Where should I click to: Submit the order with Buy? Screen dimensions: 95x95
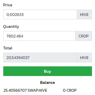(x=48, y=71)
